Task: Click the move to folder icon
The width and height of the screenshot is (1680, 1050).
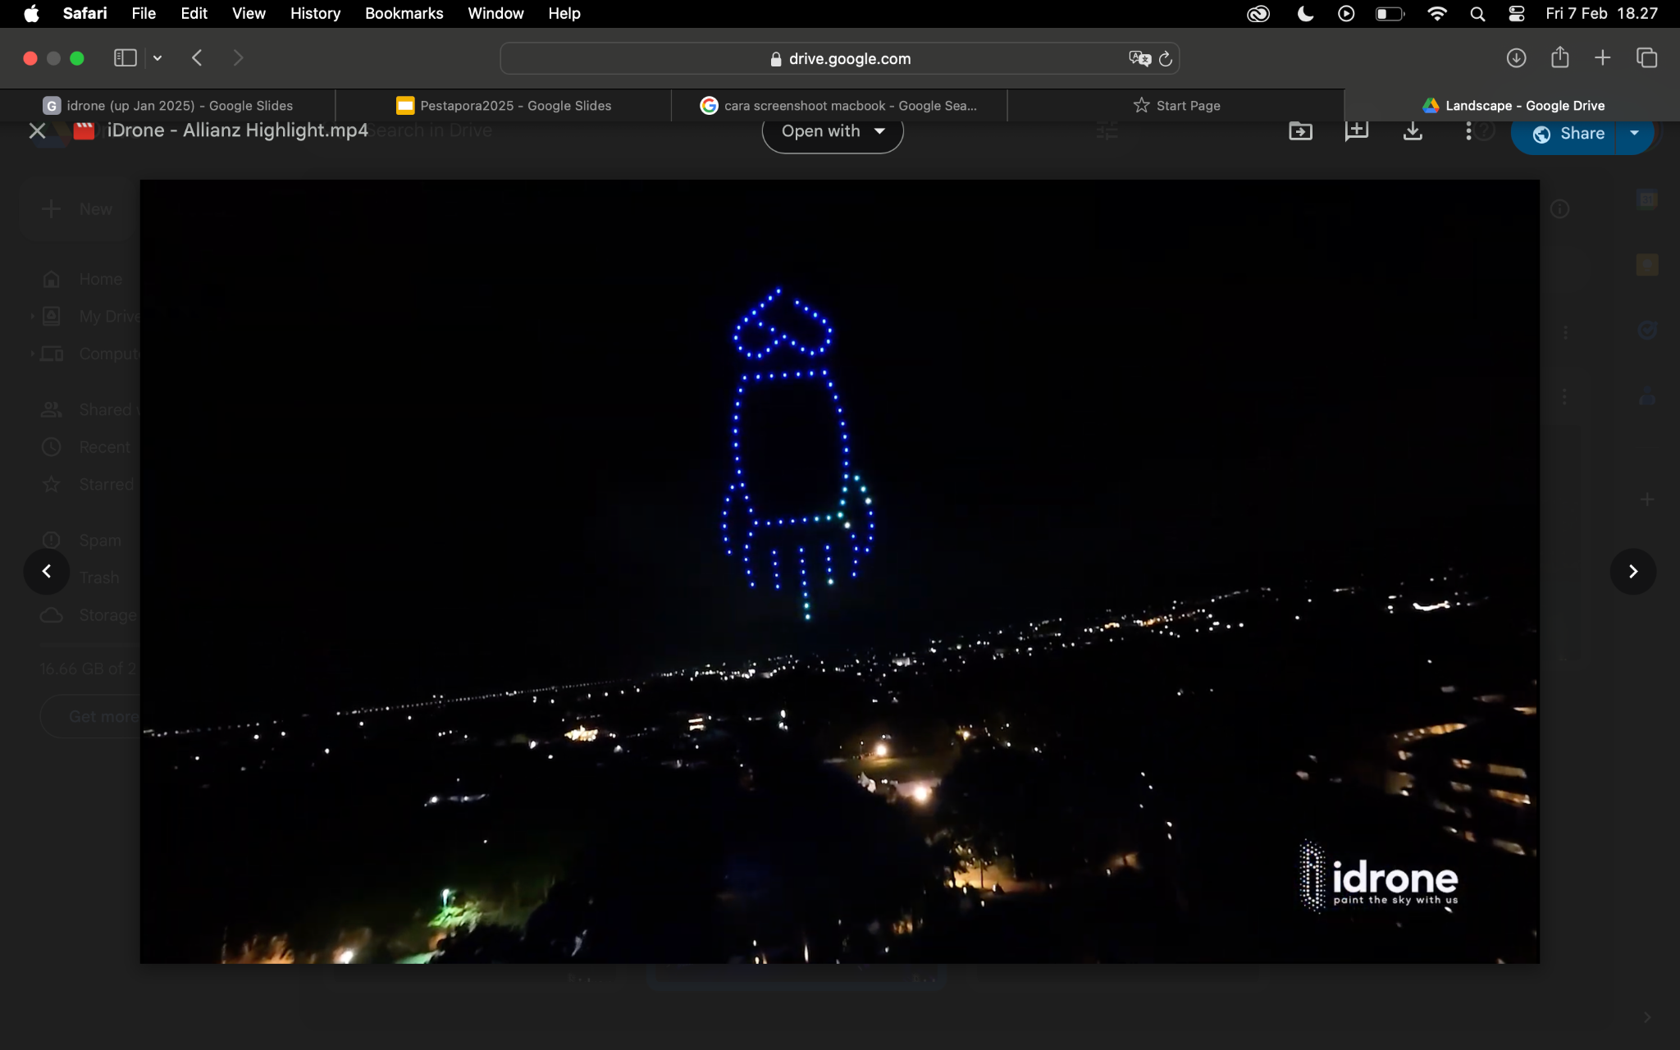Action: [1300, 131]
